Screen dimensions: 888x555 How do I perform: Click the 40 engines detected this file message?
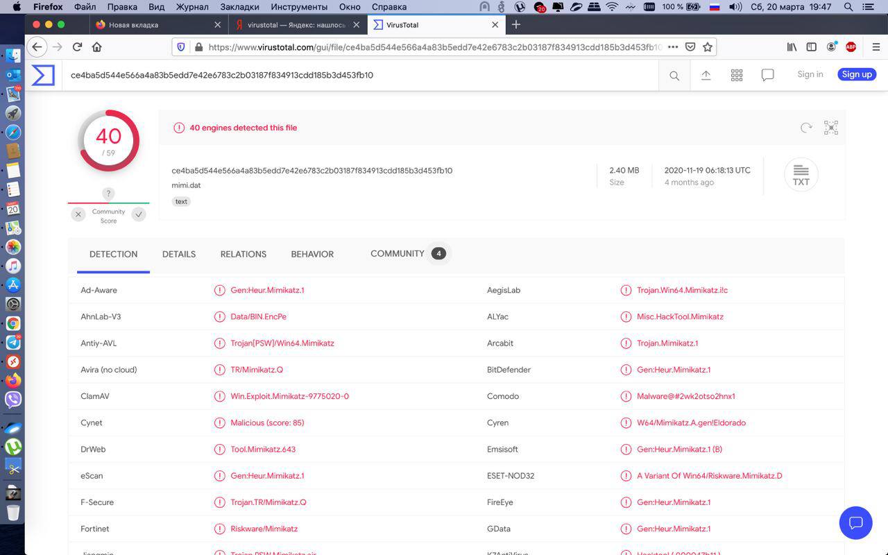point(244,128)
